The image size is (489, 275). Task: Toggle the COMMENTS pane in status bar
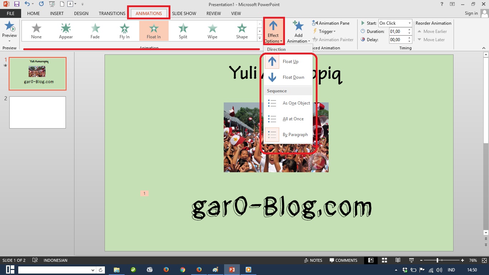coord(343,260)
